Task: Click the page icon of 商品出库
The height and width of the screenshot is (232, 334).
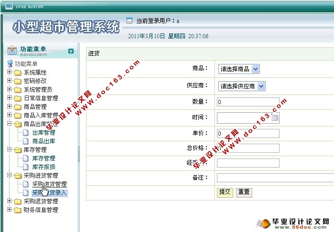Action: [25, 141]
